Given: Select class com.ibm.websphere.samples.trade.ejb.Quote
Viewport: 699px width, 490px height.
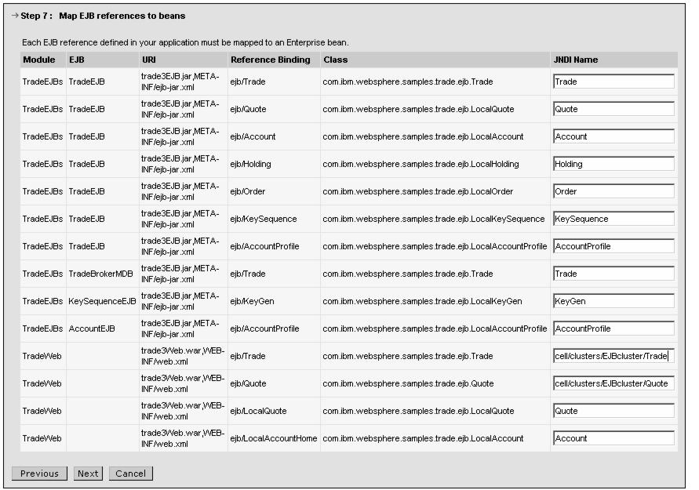Looking at the screenshot, I should (409, 383).
